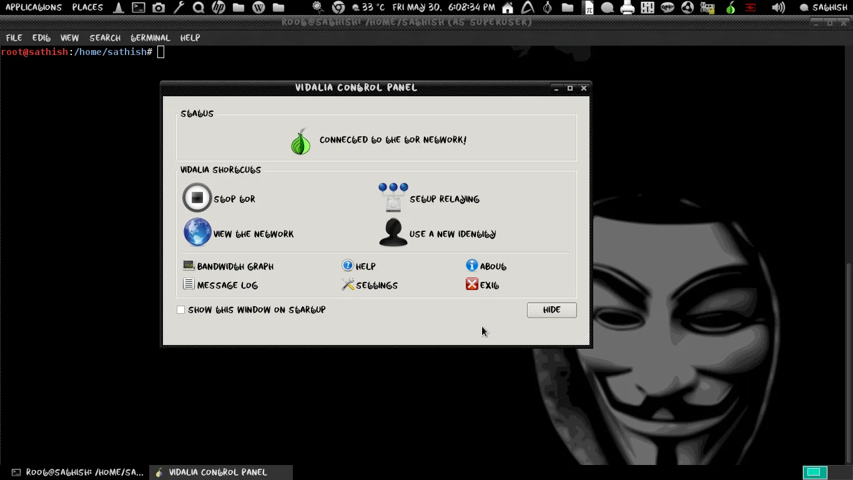Screen dimensions: 853x480
Task: Open the Wikipedia W launcher icon
Action: pyautogui.click(x=259, y=7)
